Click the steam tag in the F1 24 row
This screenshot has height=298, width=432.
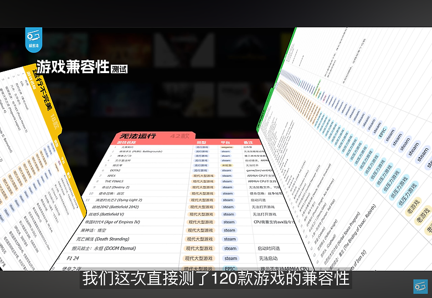pyautogui.click(x=230, y=258)
